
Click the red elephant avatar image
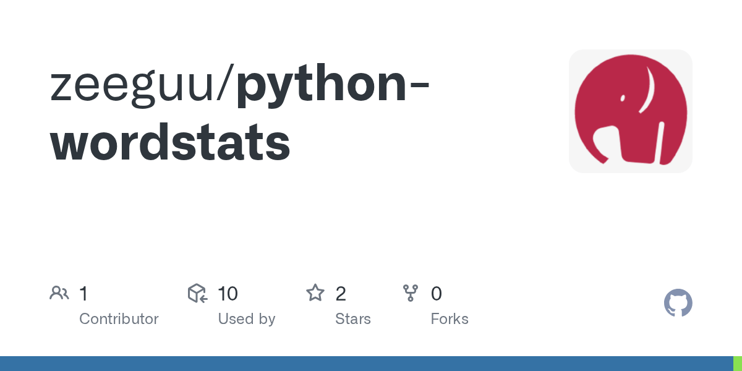click(630, 111)
